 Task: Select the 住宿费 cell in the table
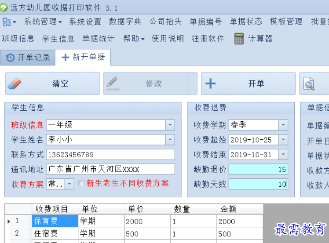point(55,233)
